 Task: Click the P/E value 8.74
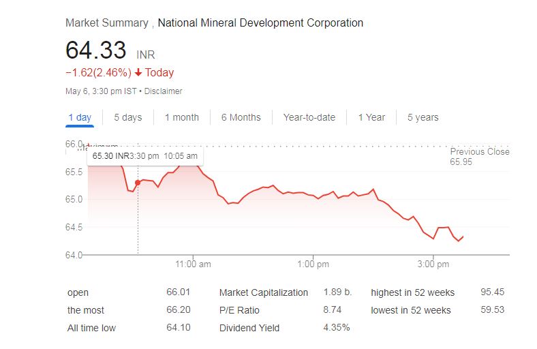(332, 309)
